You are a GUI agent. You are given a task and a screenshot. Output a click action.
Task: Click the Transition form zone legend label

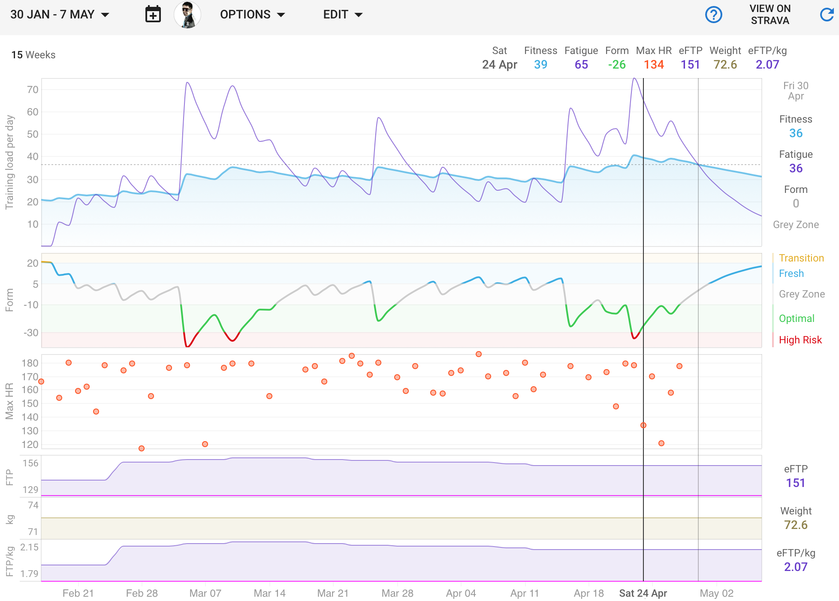coord(801,258)
